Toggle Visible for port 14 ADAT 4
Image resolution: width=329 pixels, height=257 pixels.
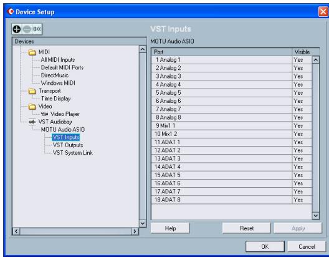point(298,167)
